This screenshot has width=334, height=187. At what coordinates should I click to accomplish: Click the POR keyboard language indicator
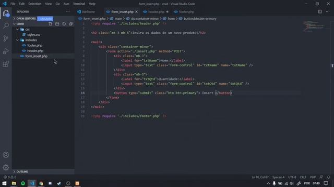pos(307,183)
